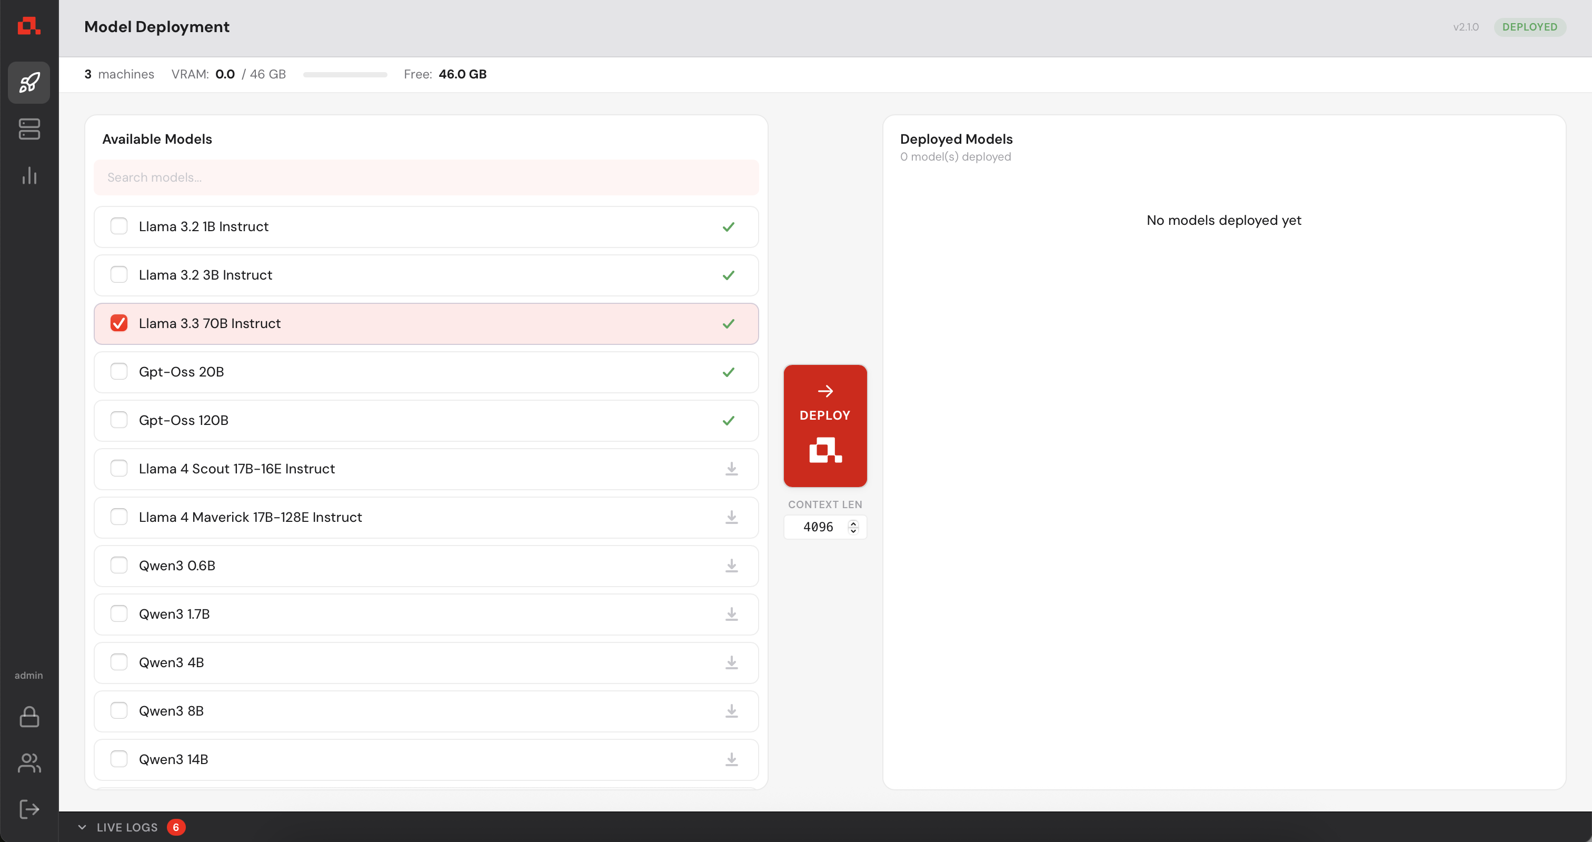Uncheck the Llama 3.3 70B Instruct checkbox

click(x=118, y=323)
